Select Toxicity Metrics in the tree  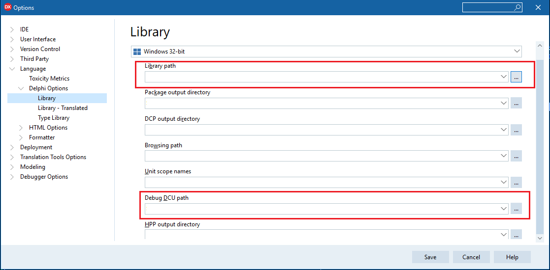point(49,79)
